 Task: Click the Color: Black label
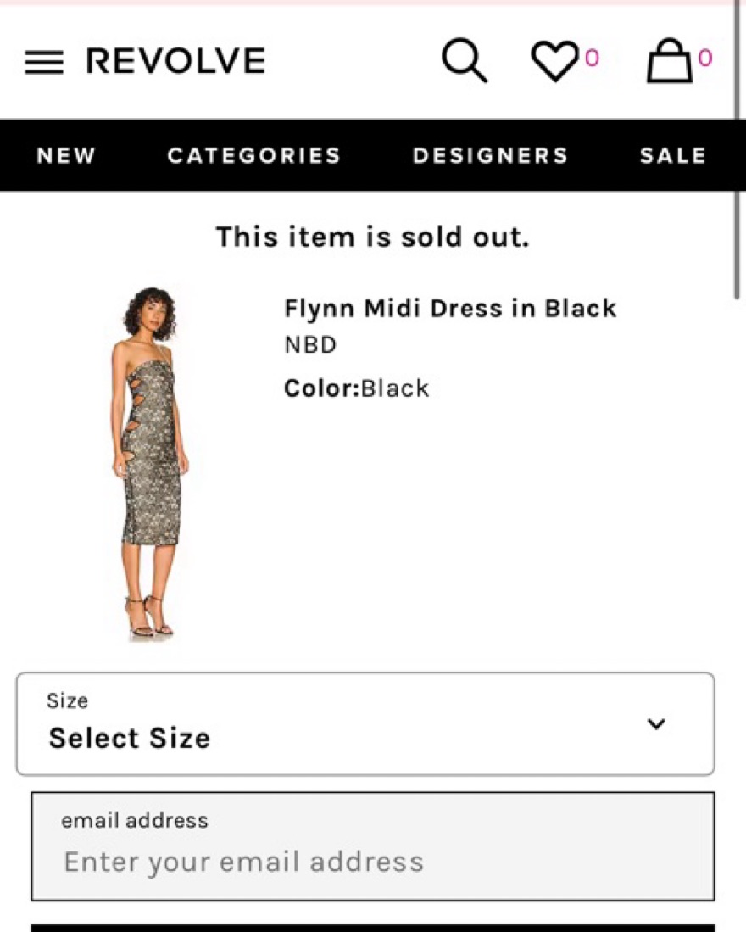coord(356,388)
